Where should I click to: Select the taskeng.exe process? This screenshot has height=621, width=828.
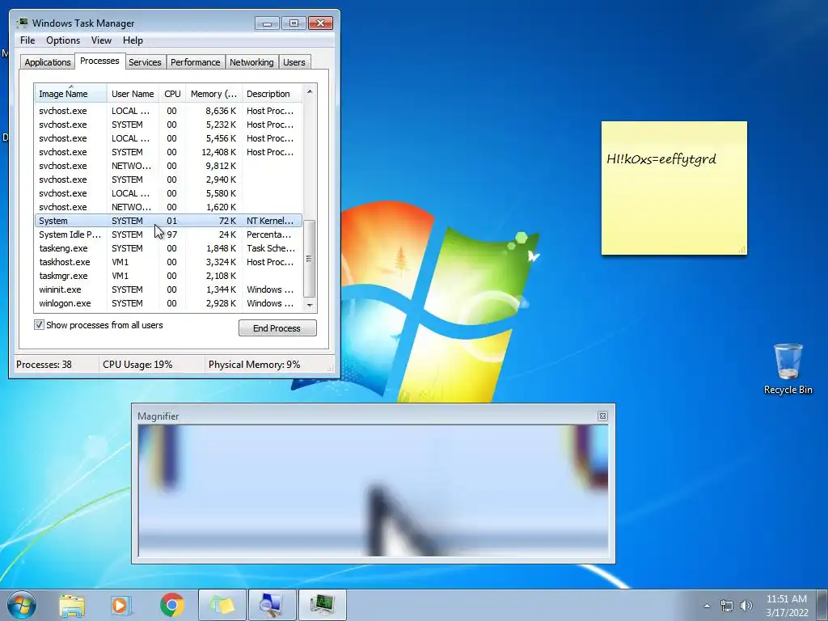168,248
